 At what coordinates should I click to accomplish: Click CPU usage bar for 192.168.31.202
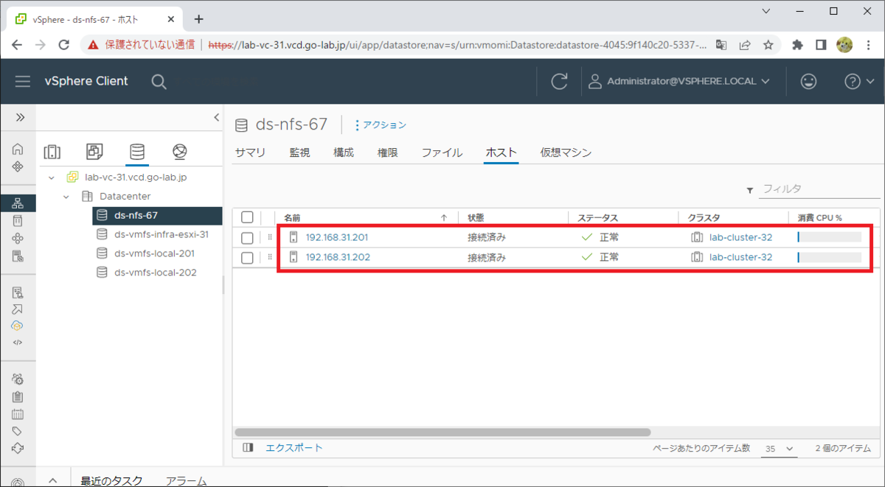point(829,257)
